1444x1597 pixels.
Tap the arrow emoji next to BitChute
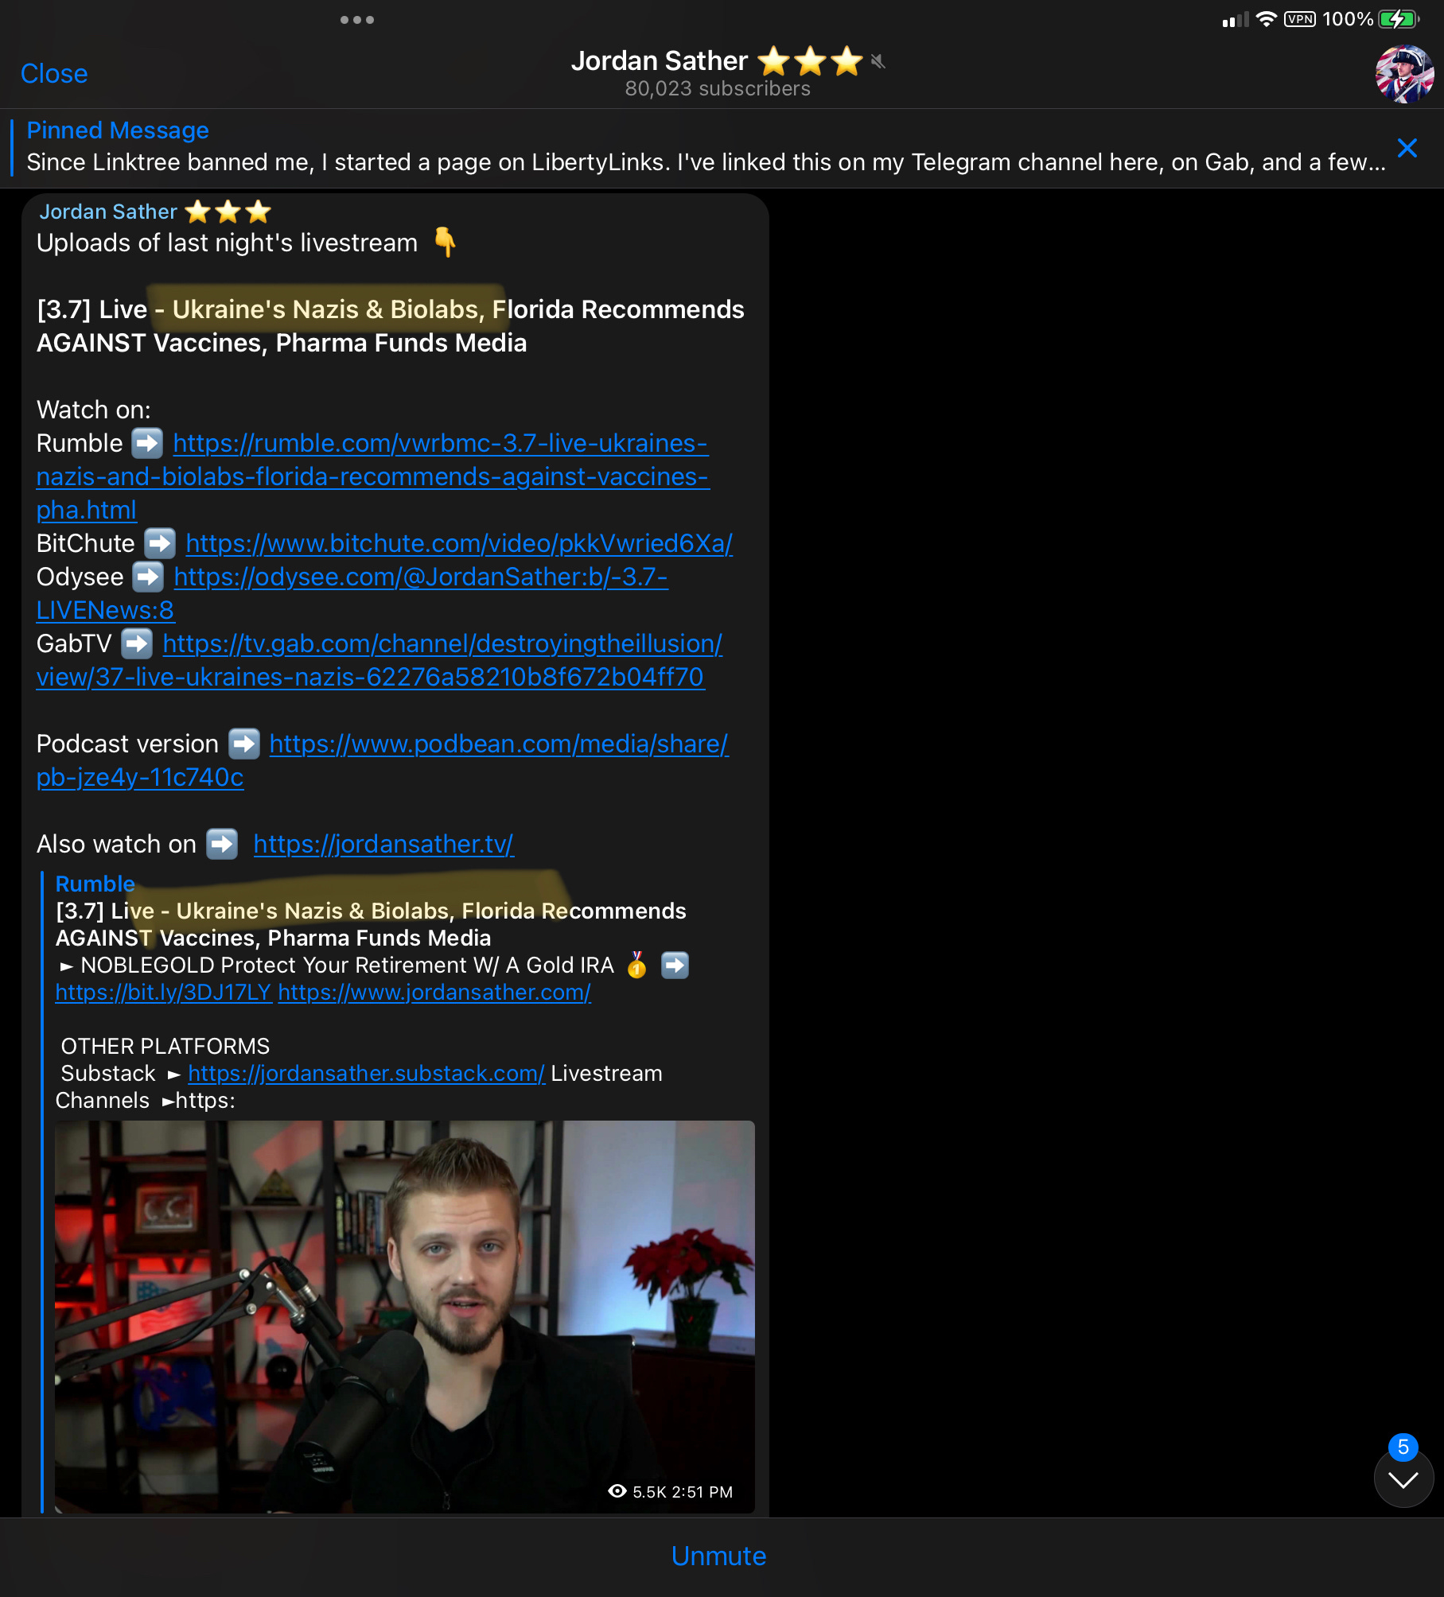coord(160,543)
